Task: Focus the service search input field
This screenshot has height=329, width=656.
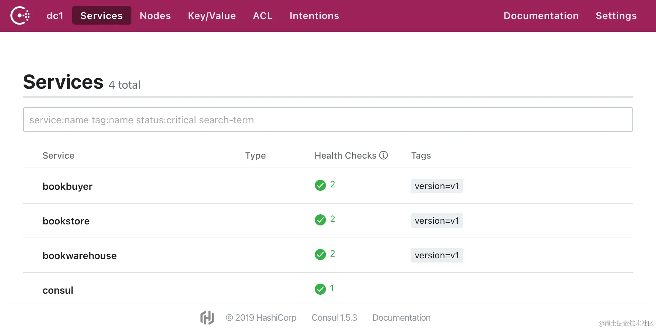Action: [x=328, y=120]
